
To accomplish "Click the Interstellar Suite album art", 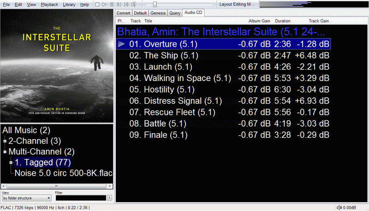I will pos(57,66).
